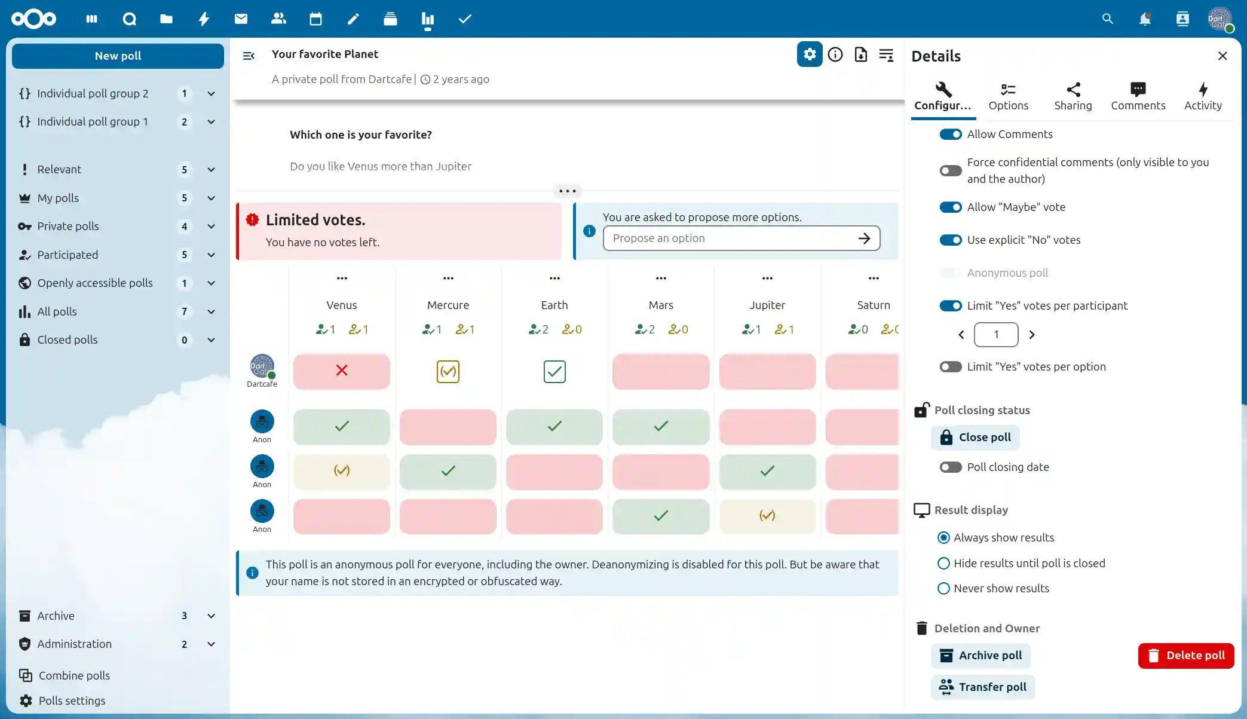Expand the Relevant polls list chevron
The height and width of the screenshot is (719, 1247).
point(211,170)
